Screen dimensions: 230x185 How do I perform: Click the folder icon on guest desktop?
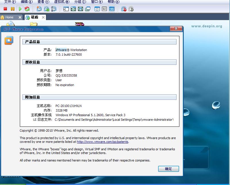[34, 24]
